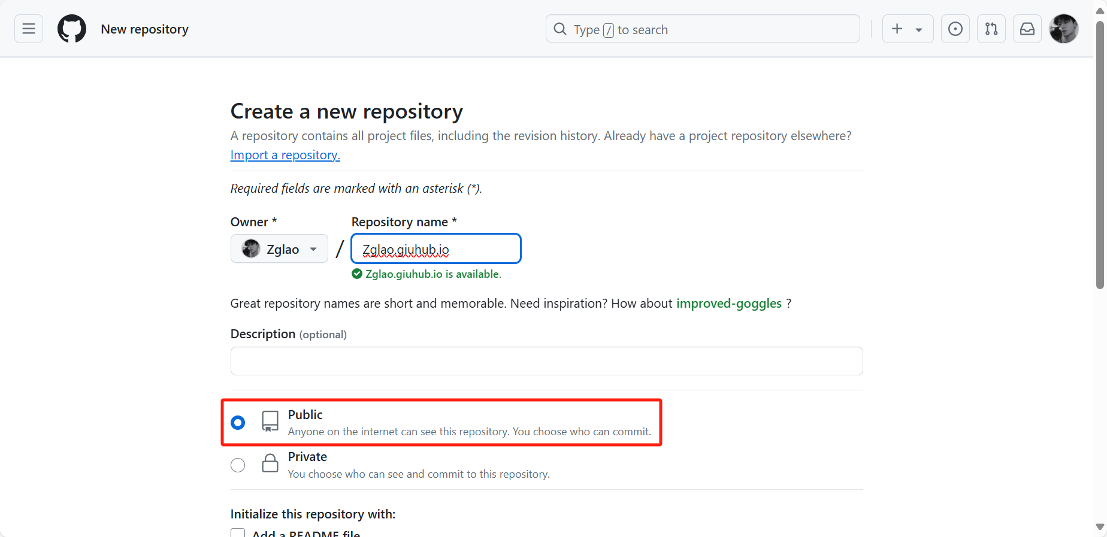This screenshot has width=1107, height=537.
Task: Open the Issues icon in header
Action: point(955,29)
